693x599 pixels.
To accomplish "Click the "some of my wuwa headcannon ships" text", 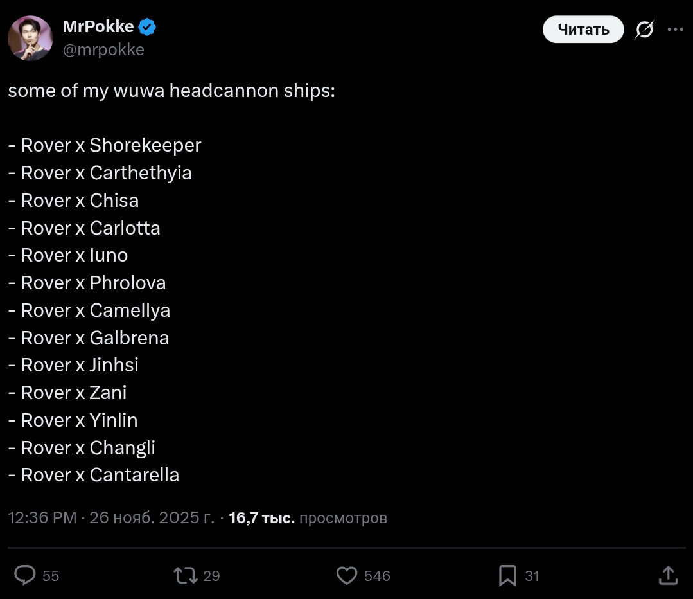I will (x=171, y=91).
